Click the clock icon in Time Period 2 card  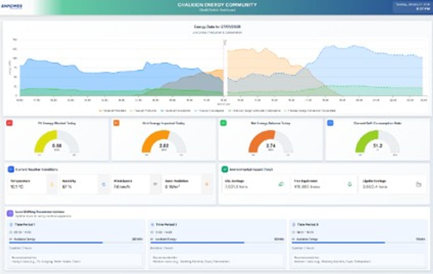point(152,232)
